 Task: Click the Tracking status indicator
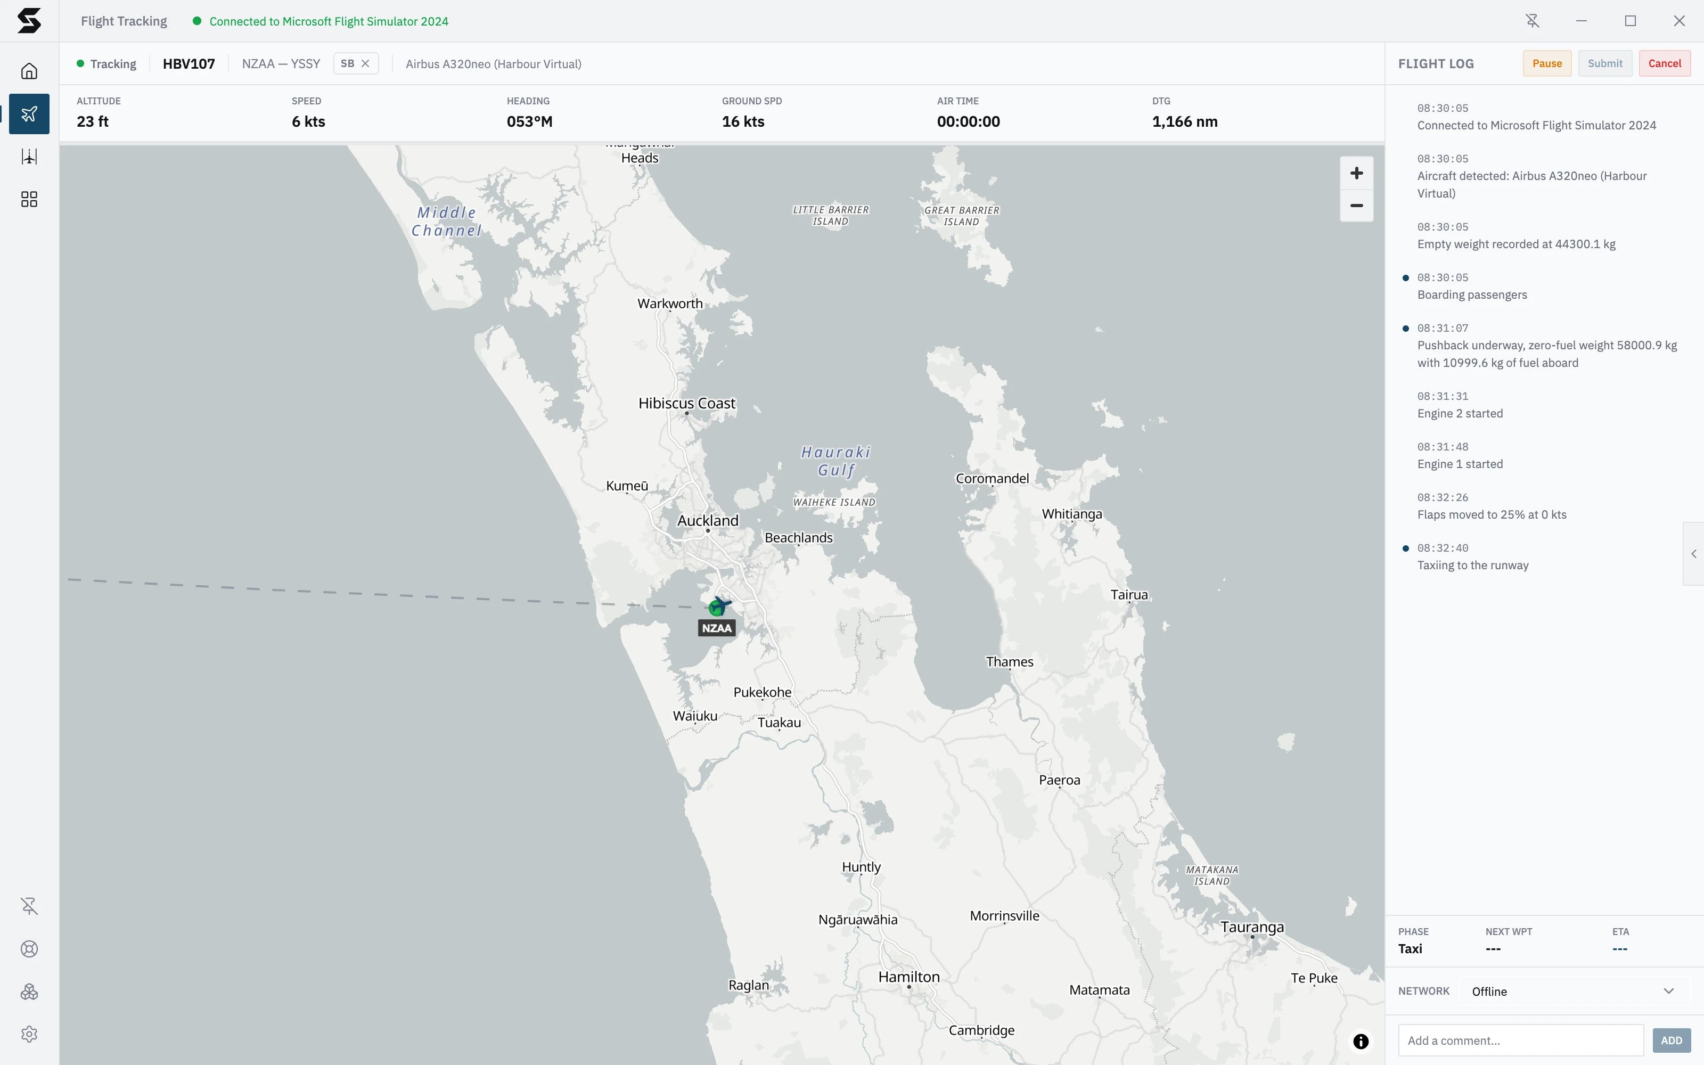point(106,63)
